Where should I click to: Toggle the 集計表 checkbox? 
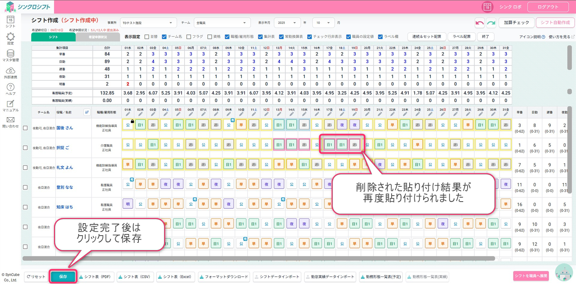click(x=260, y=36)
